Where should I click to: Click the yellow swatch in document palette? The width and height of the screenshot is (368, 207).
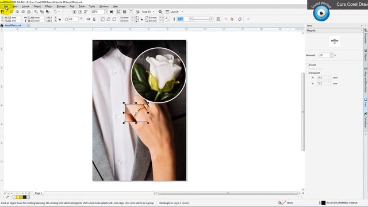[18, 197]
